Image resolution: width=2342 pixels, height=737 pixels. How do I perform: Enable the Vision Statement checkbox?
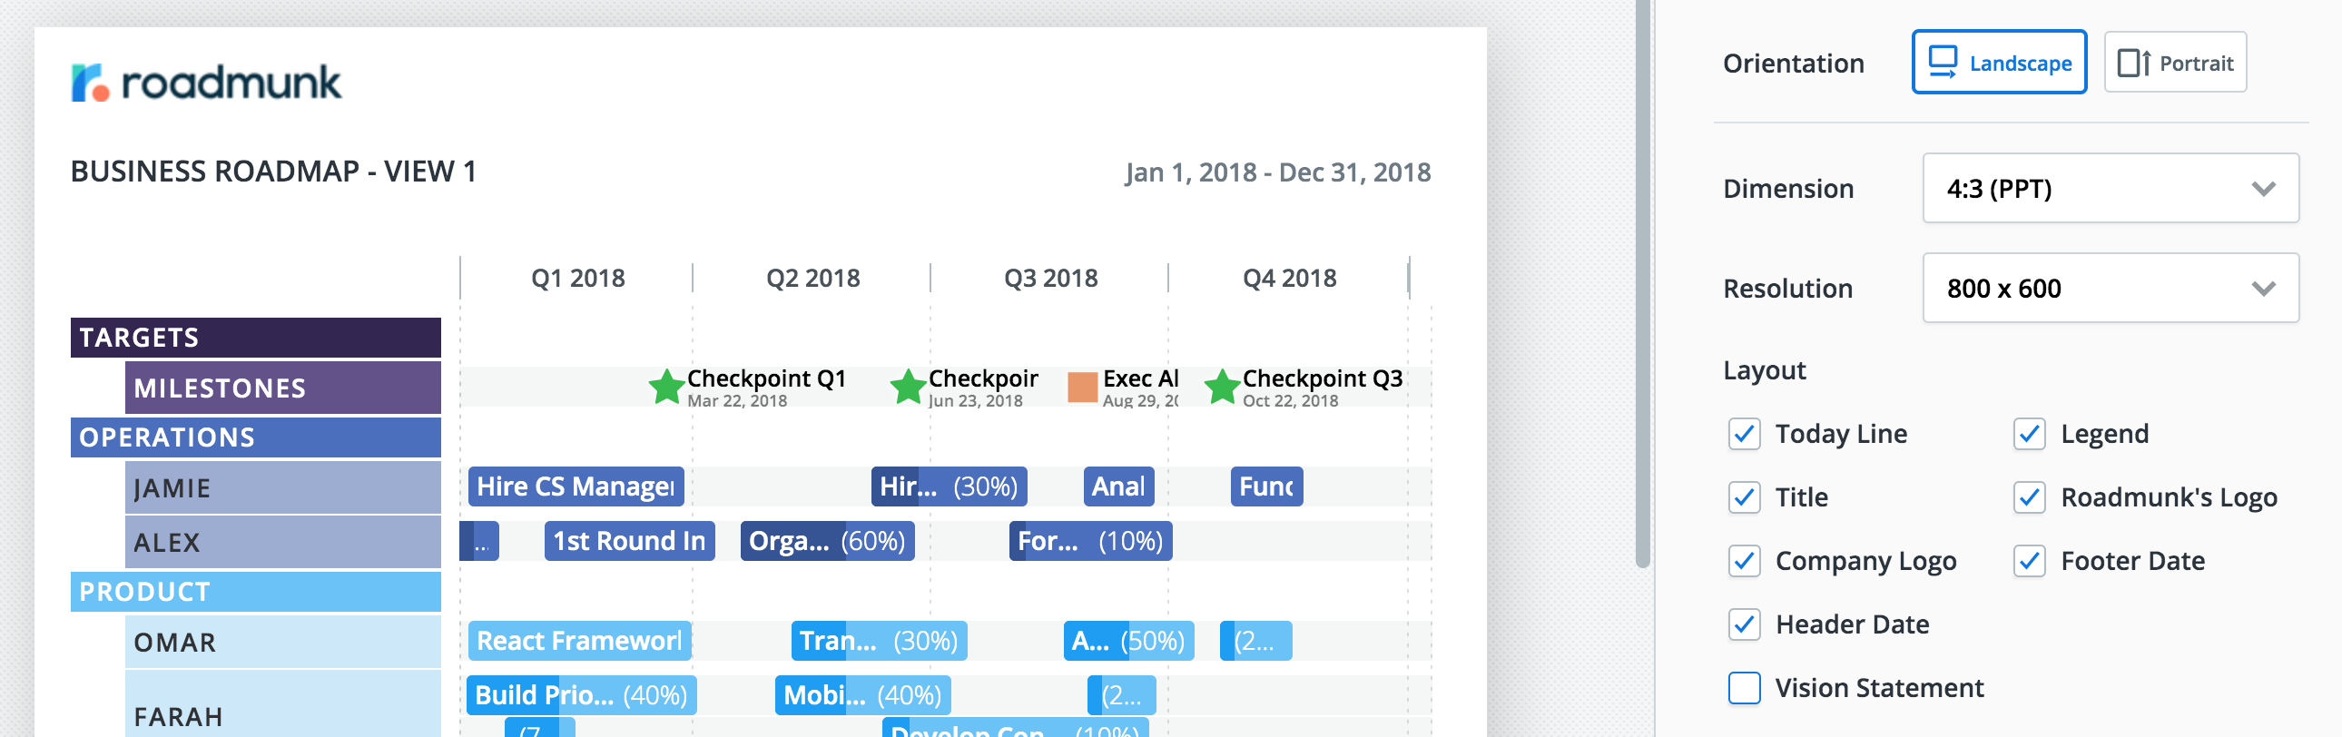click(x=1744, y=688)
